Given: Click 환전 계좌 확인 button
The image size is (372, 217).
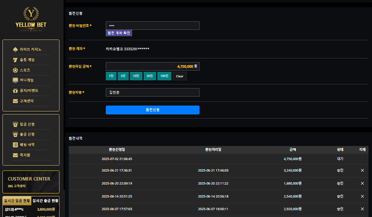Looking at the screenshot, I should pos(119,33).
